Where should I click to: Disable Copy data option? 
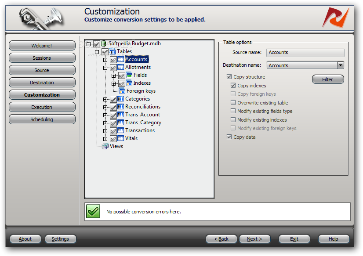[x=229, y=137]
